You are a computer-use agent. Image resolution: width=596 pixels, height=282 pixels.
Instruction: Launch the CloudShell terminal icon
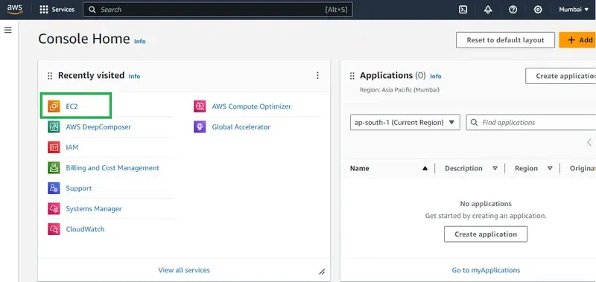click(463, 10)
